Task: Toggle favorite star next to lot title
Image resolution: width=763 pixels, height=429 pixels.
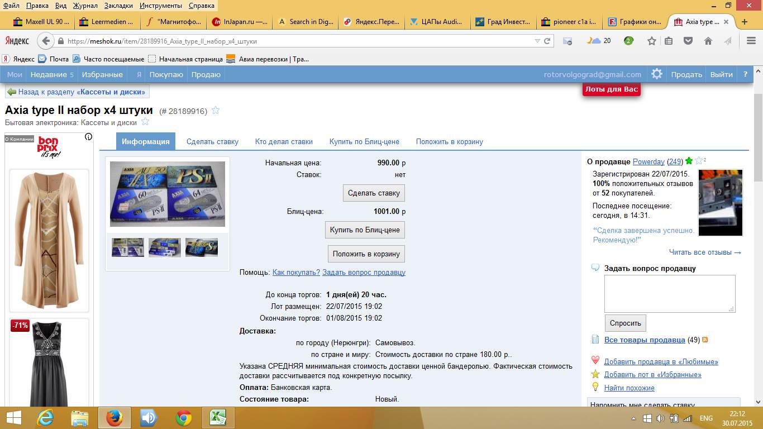Action: (x=216, y=111)
